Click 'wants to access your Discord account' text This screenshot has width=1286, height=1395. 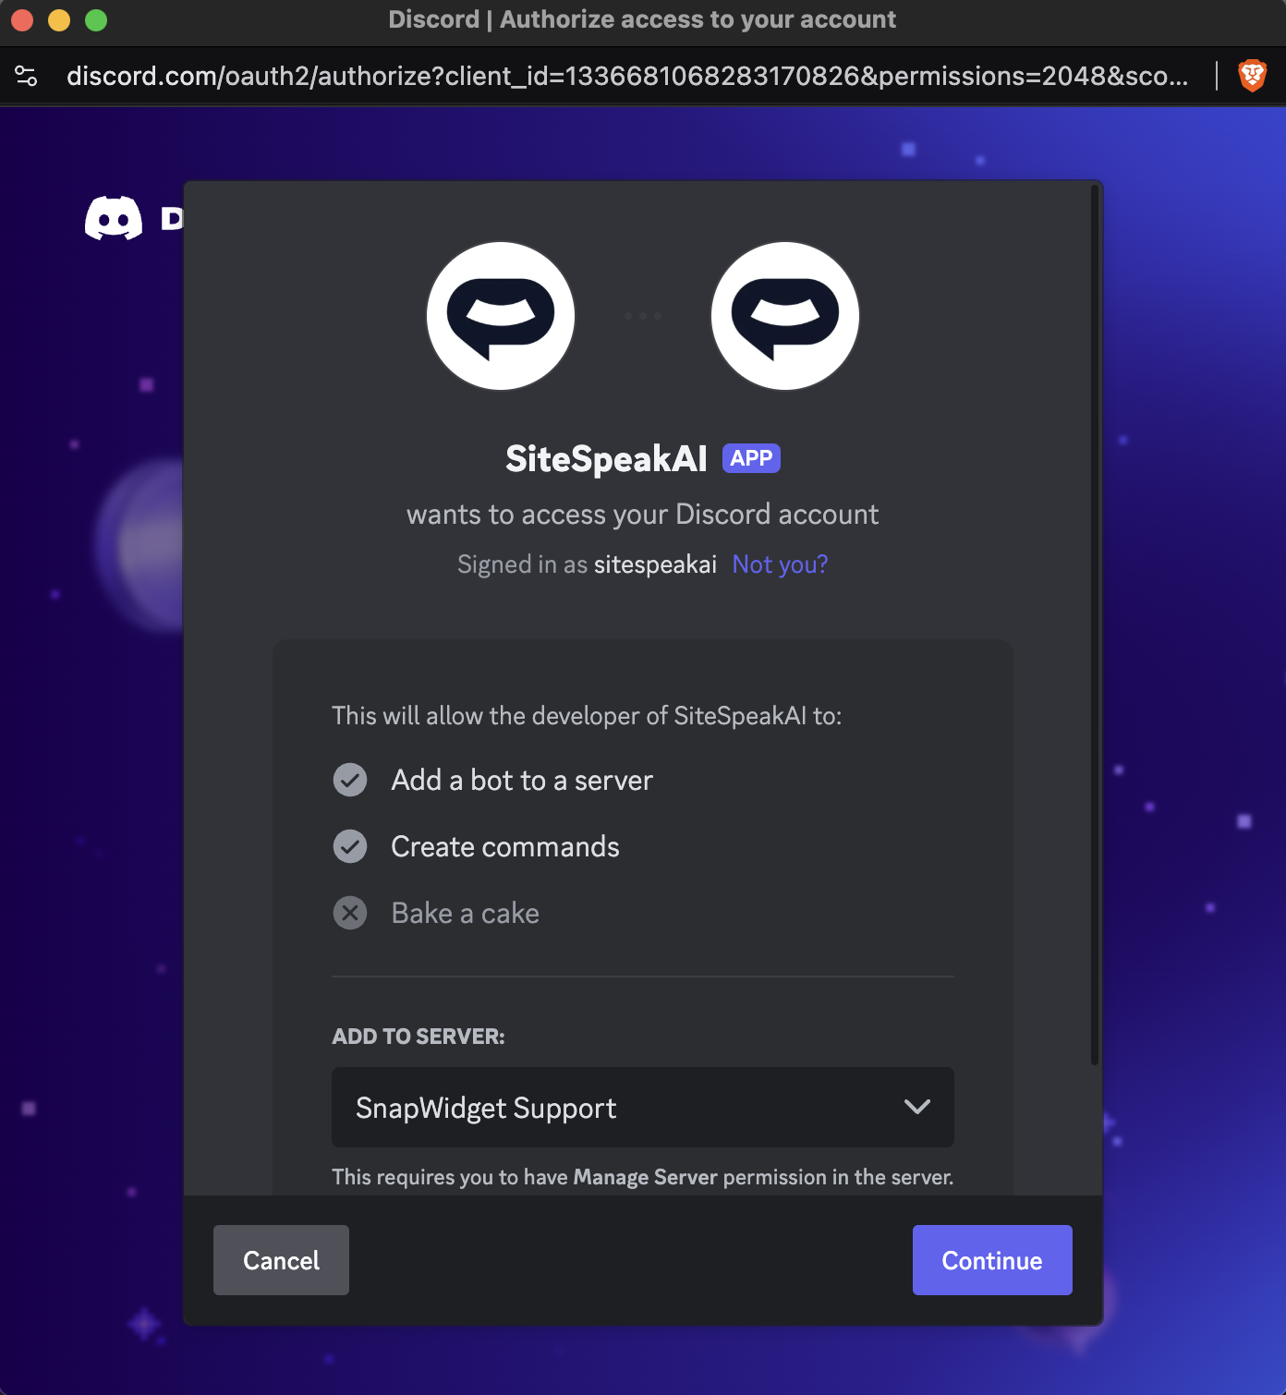click(643, 515)
